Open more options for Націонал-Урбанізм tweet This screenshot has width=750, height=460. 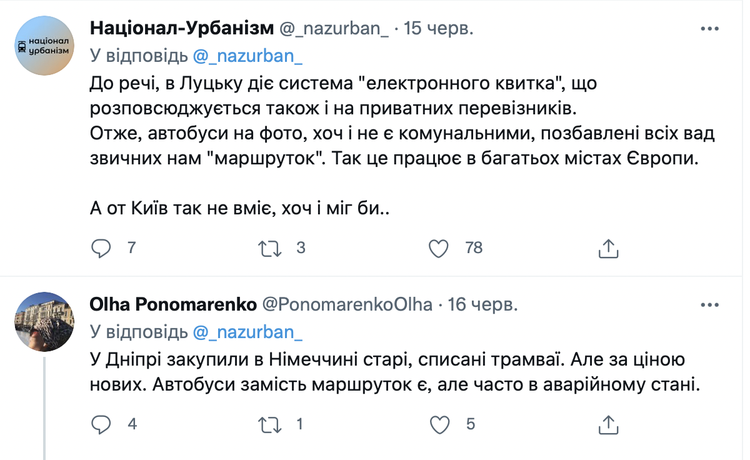(x=710, y=29)
